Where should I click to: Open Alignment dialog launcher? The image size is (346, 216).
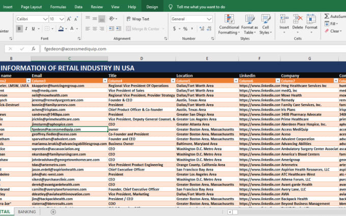(x=165, y=39)
